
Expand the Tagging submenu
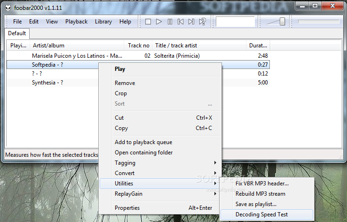click(160, 163)
